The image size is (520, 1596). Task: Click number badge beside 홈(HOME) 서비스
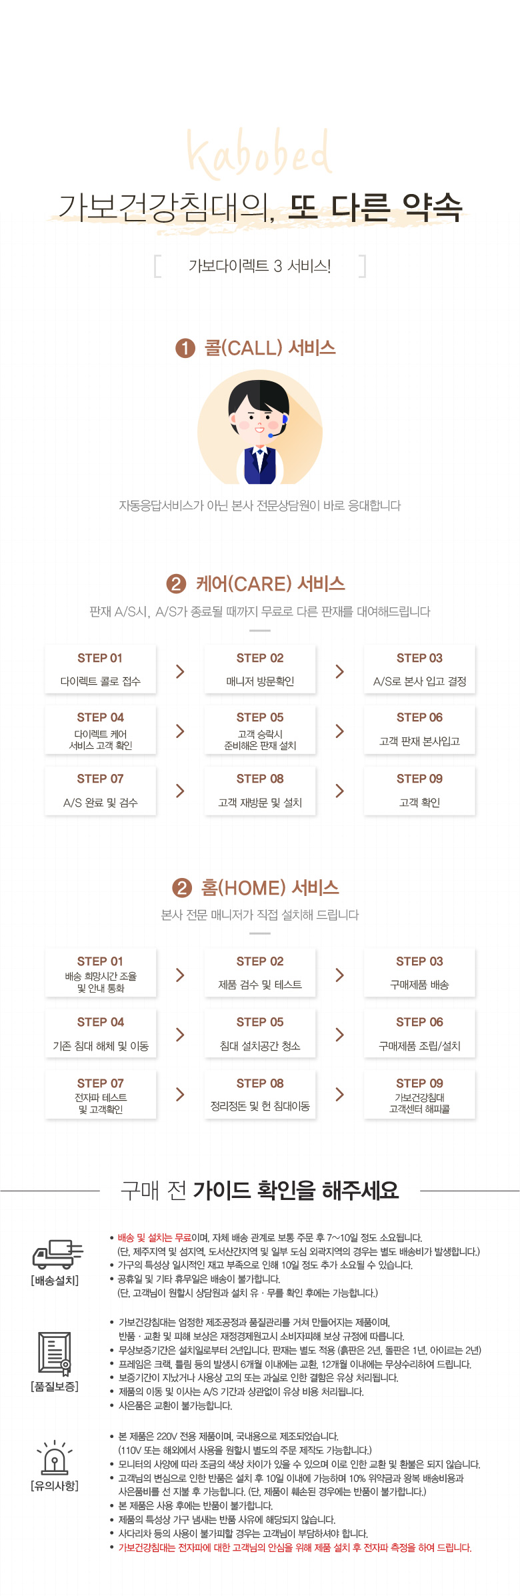tap(182, 888)
